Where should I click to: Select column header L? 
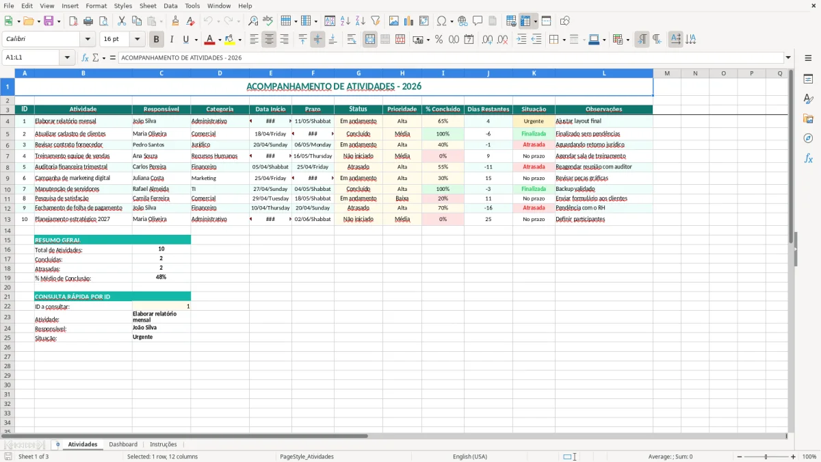[604, 73]
